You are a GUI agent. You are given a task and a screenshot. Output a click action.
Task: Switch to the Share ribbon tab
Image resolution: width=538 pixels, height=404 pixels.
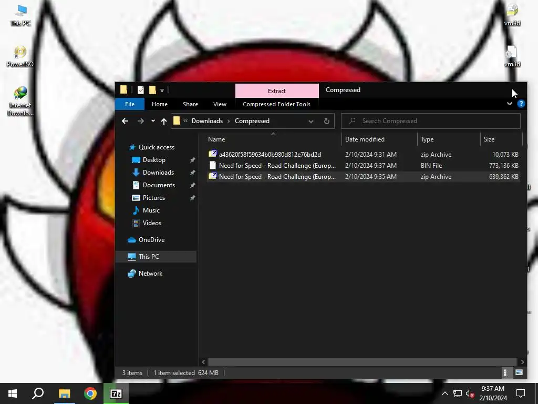point(190,104)
